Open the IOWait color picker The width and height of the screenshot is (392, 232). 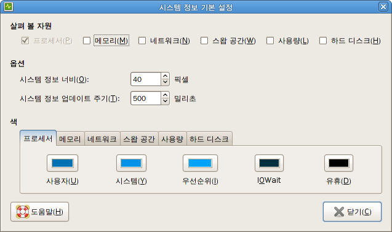tap(270, 163)
